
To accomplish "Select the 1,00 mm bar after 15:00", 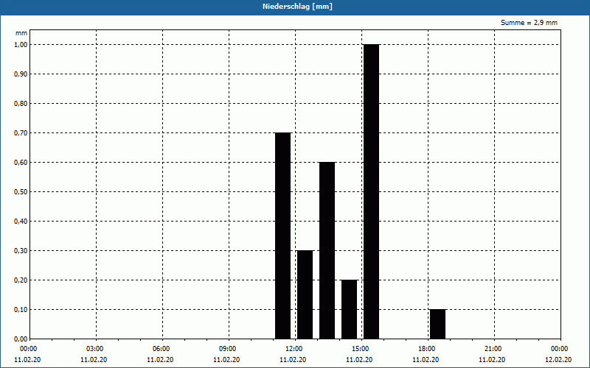I will click(x=372, y=191).
